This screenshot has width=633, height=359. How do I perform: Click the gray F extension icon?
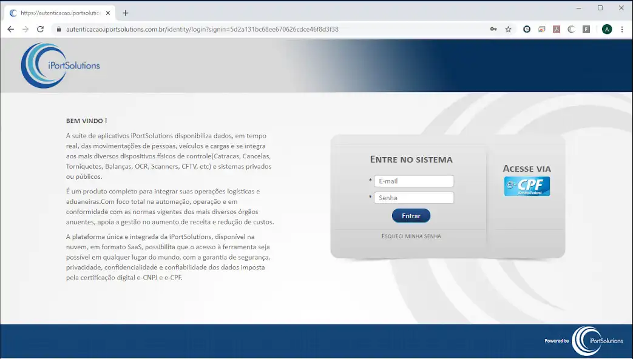click(586, 29)
